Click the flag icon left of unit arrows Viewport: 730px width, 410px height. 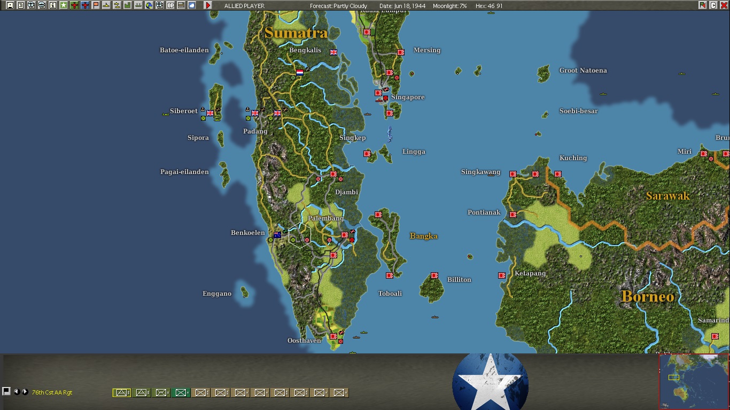click(6, 391)
